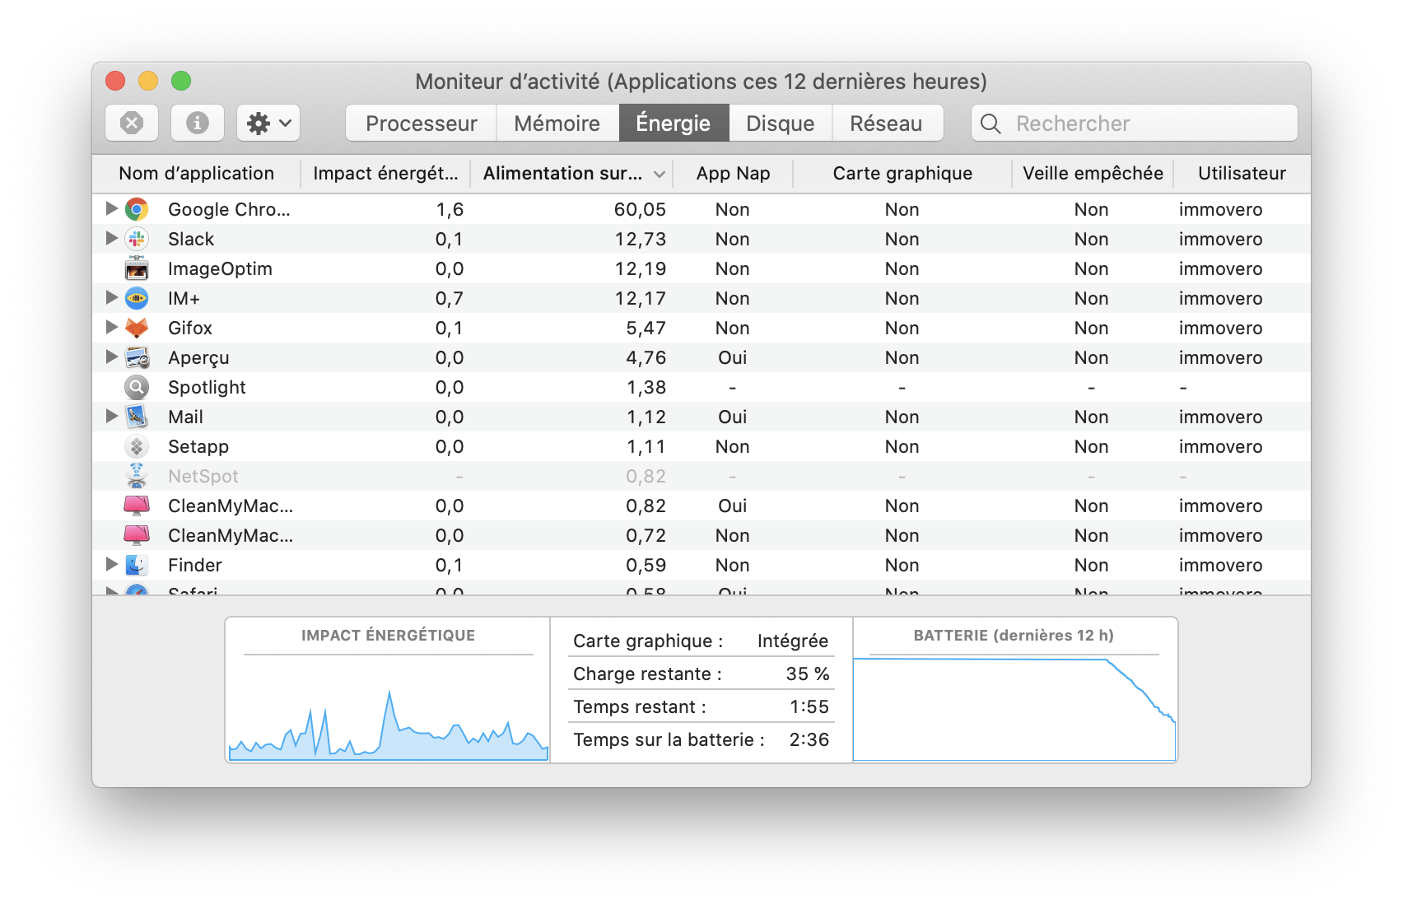1403x909 pixels.
Task: Open the gear actions menu
Action: [268, 124]
